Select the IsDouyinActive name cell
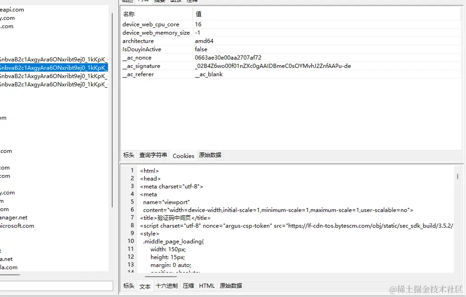 coord(142,49)
